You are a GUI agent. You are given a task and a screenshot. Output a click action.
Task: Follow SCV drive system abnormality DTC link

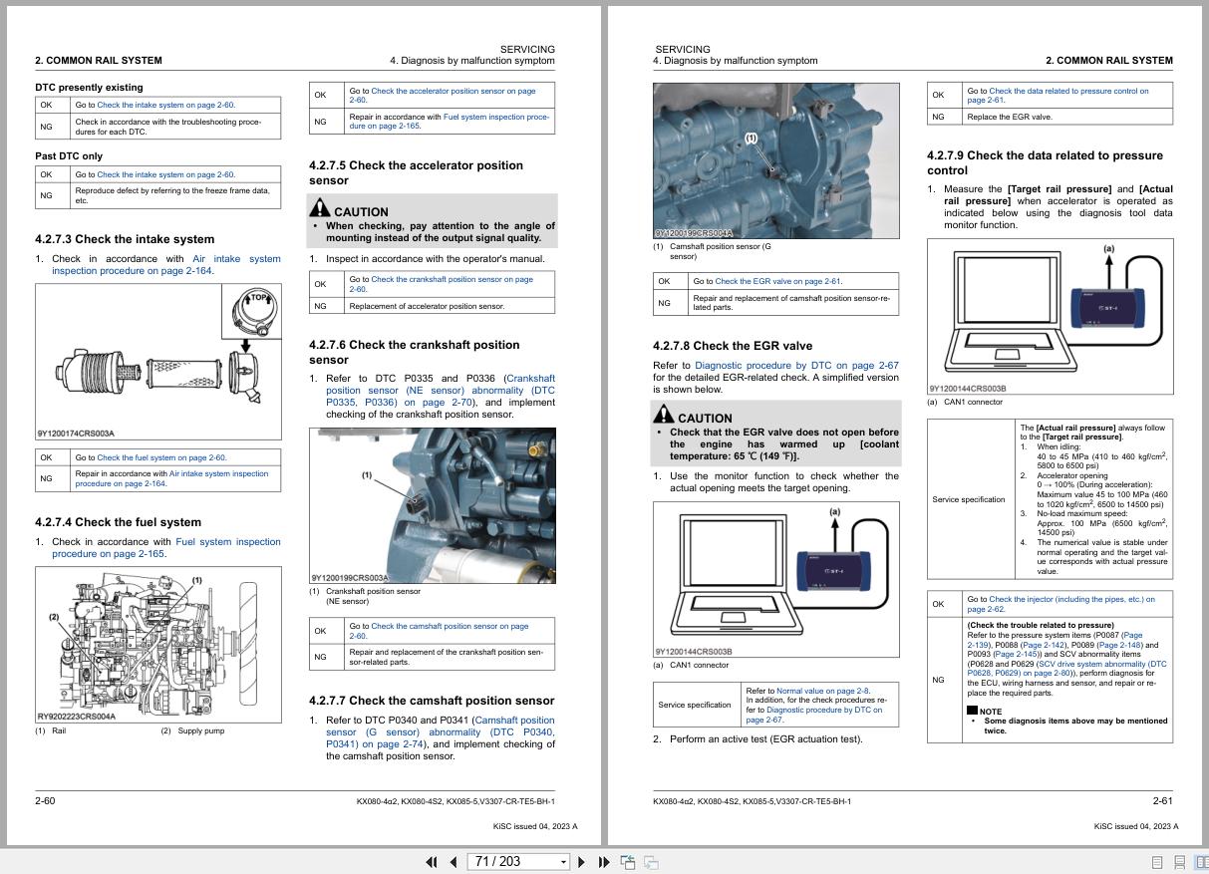pyautogui.click(x=1066, y=669)
